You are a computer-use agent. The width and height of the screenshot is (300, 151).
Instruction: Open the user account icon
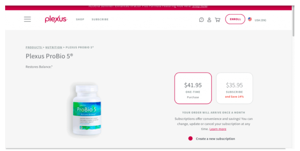pos(209,20)
